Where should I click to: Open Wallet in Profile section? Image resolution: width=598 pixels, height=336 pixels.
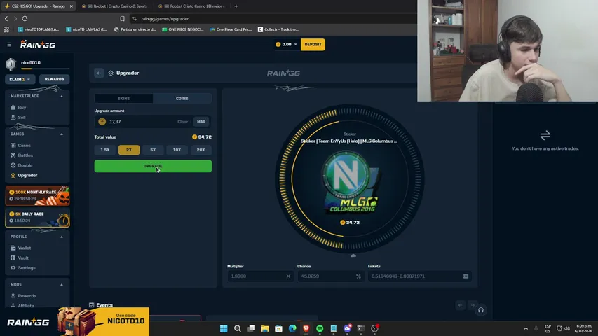point(24,248)
